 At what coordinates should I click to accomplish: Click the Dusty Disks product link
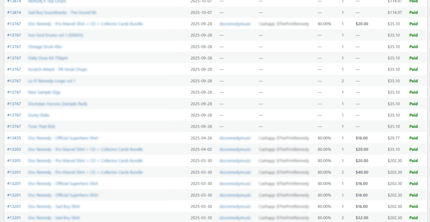point(39,115)
